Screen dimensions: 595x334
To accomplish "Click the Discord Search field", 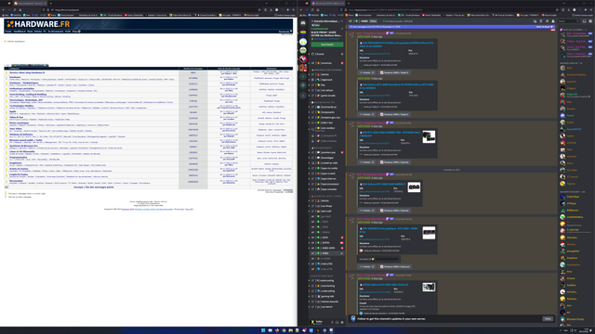I will point(568,21).
